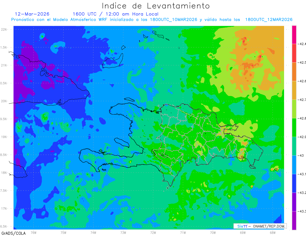The image size is (306, 236).
Task: Pick the magenta swatch at the legend top
Action: point(294,35)
